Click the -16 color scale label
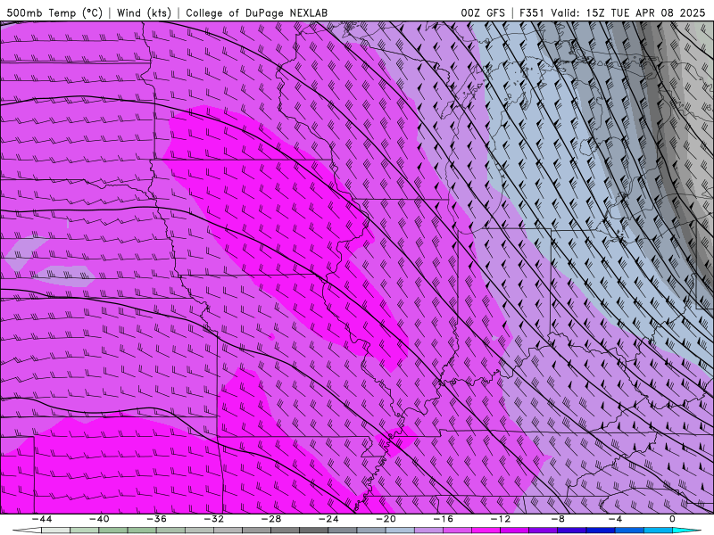The height and width of the screenshot is (535, 714). pyautogui.click(x=444, y=519)
